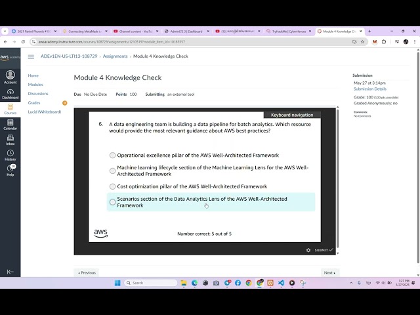Screen dimensions: 420x315
Task: Open Modules in course navigation
Action: point(35,85)
